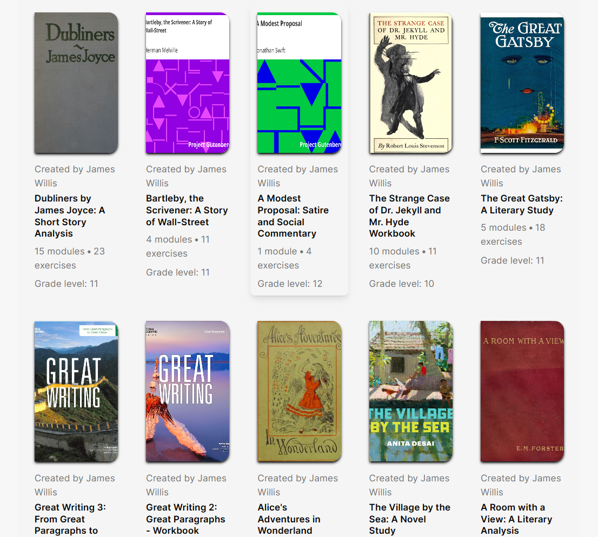Open 'The Great Gatsby: A Literary Study' title
598x537 pixels.
coord(521,204)
